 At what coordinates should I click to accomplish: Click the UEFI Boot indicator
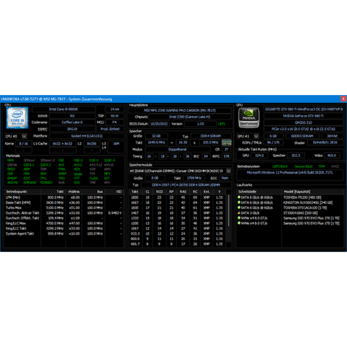[x=280, y=167]
